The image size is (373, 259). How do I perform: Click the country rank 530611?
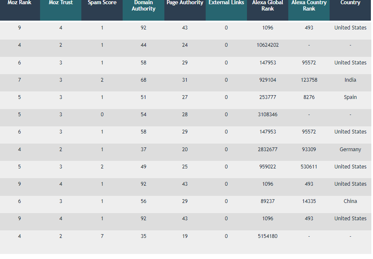[x=309, y=167]
